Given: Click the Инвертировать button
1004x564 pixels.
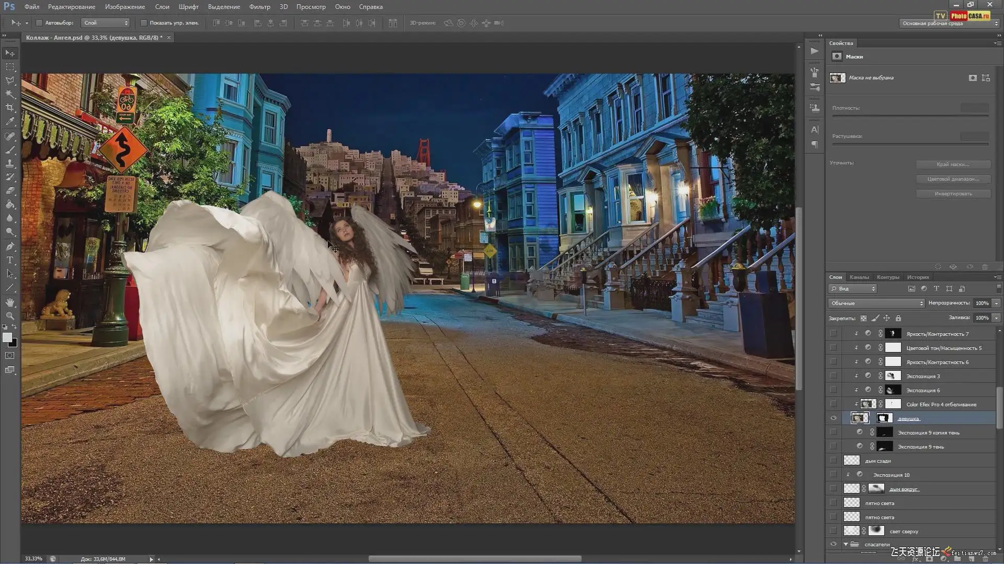Looking at the screenshot, I should 953,194.
